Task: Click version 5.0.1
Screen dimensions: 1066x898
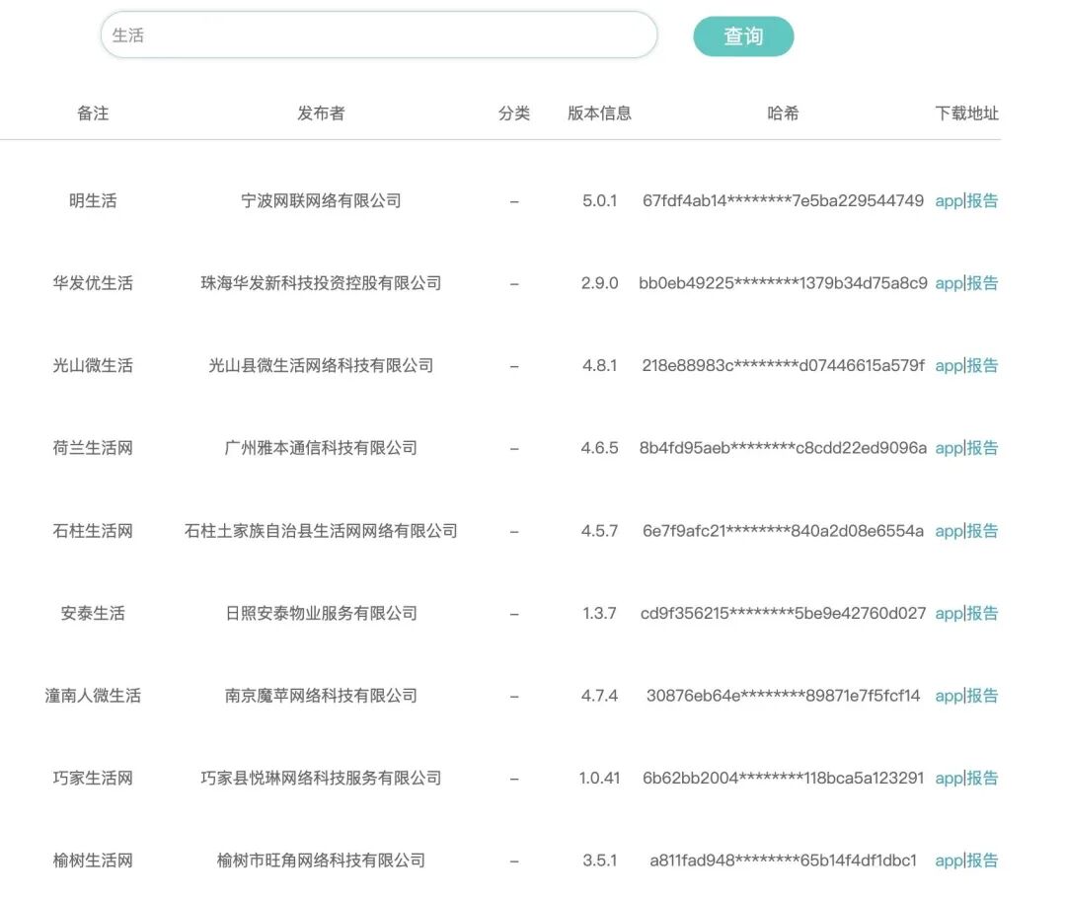Action: pos(600,200)
